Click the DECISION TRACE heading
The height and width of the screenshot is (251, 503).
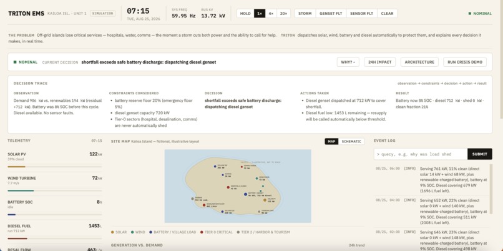coord(31,84)
